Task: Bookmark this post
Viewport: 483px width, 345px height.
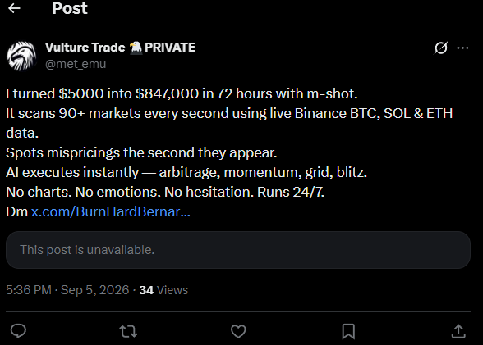Action: click(x=348, y=331)
